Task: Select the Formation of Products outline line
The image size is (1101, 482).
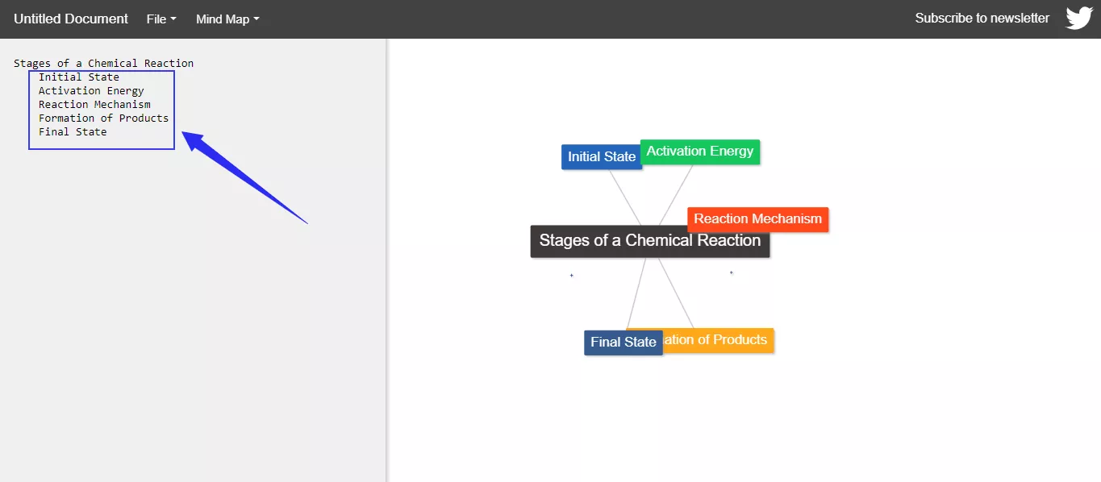Action: pyautogui.click(x=103, y=118)
